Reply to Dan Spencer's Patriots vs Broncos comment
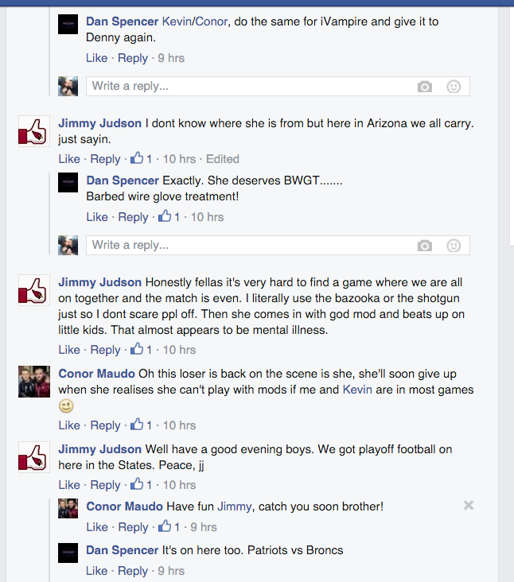The width and height of the screenshot is (514, 582). (133, 571)
